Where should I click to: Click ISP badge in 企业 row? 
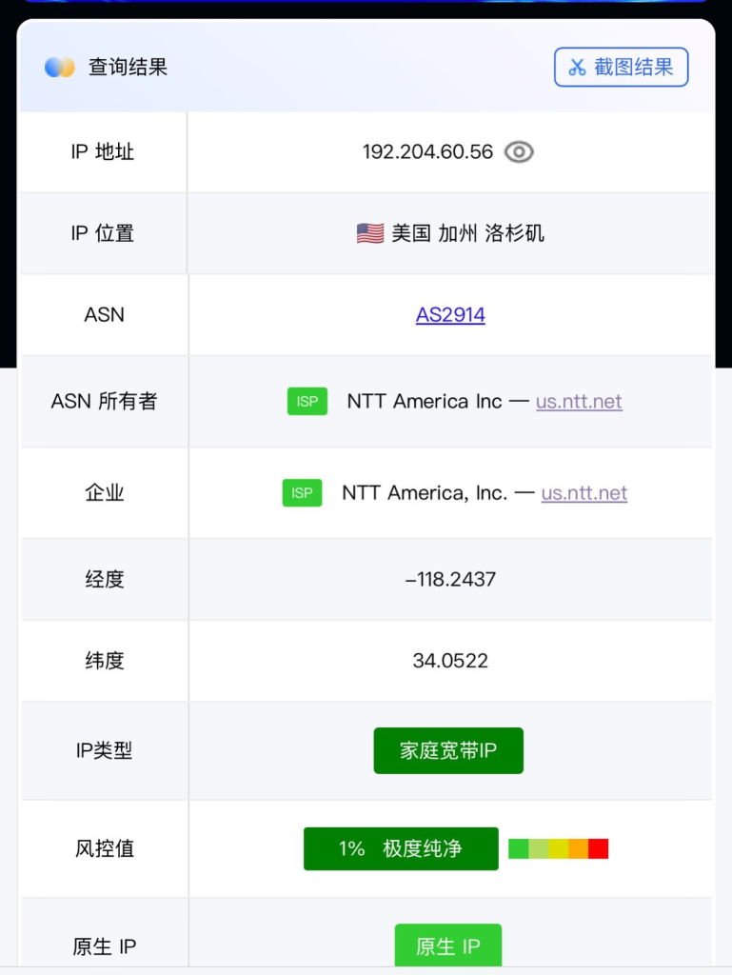(302, 493)
